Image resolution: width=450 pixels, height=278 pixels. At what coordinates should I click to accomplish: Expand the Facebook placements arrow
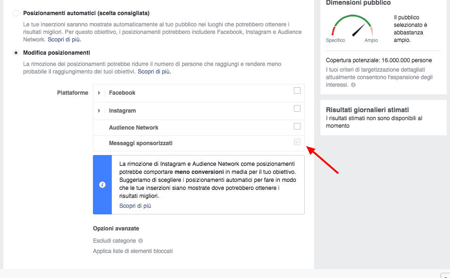click(99, 93)
